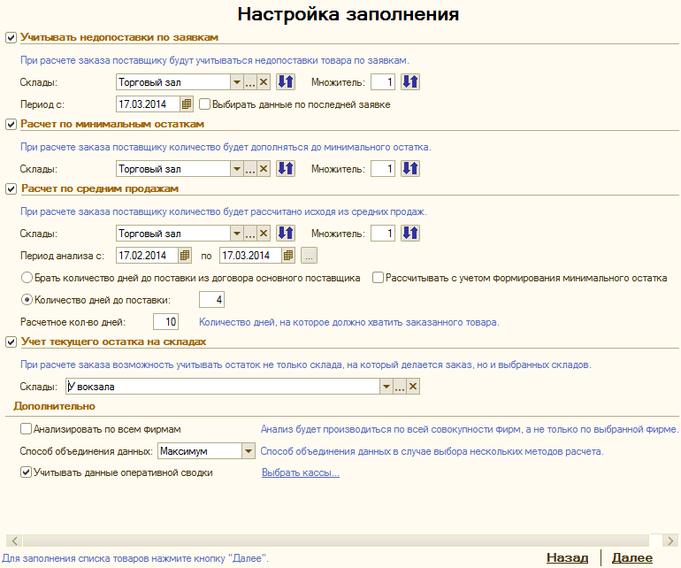The width and height of the screenshot is (681, 568).
Task: Click analysis start date field 17.02.2014
Action: tap(147, 256)
